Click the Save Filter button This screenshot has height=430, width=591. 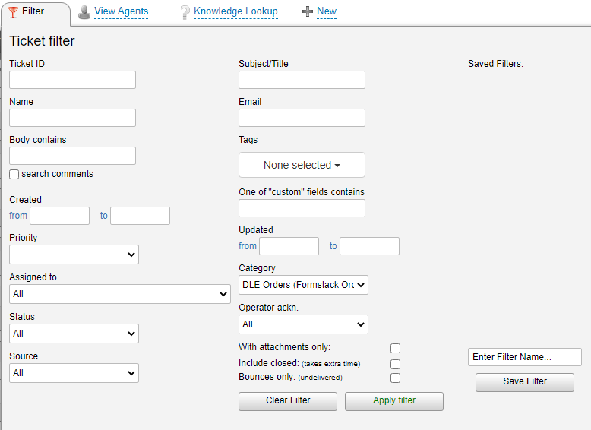point(525,382)
